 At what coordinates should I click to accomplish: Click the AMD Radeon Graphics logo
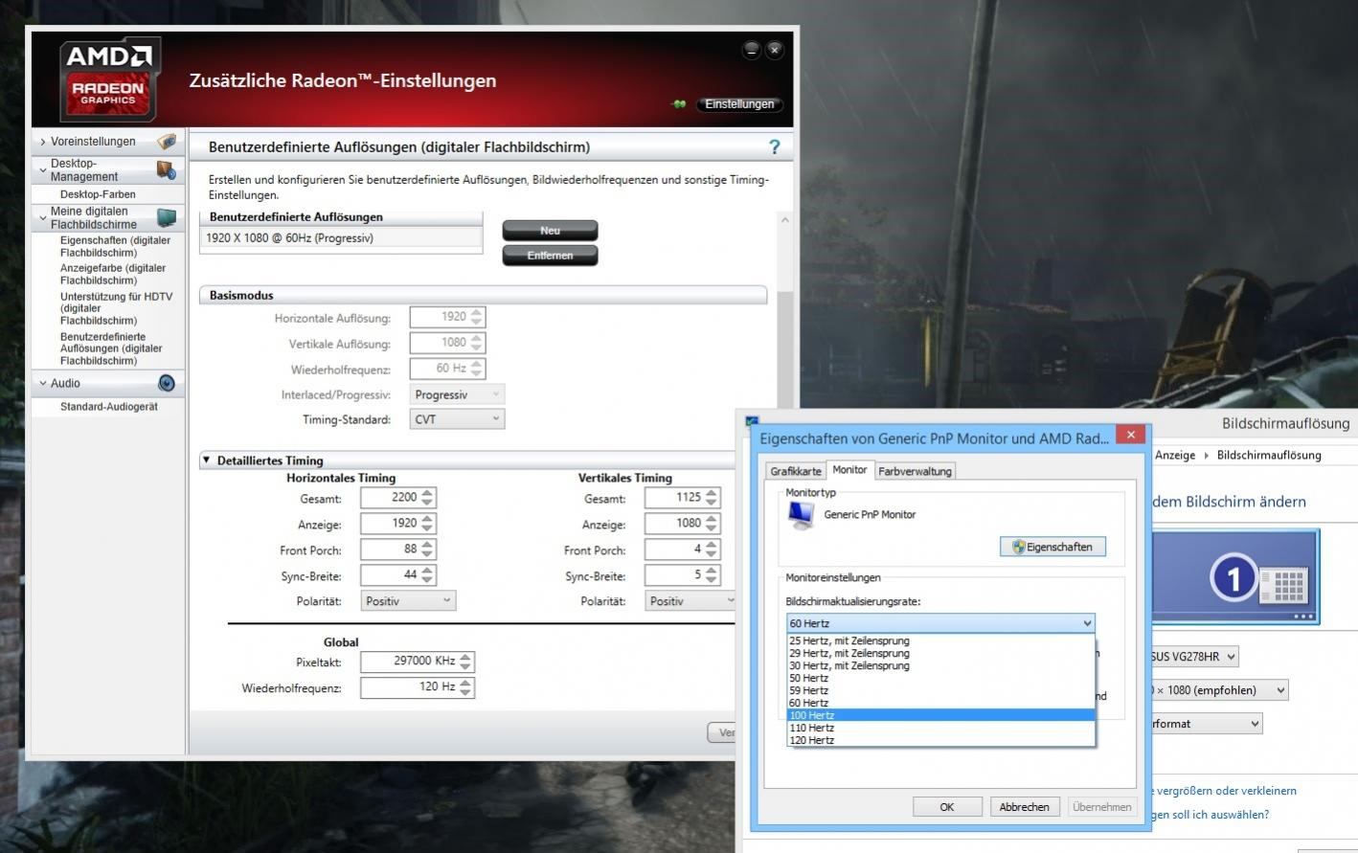(109, 79)
